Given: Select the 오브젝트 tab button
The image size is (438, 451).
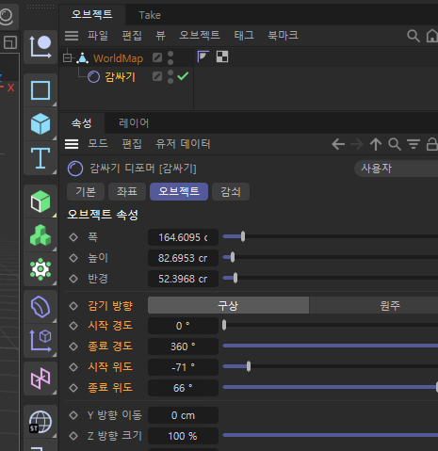Looking at the screenshot, I should [179, 191].
